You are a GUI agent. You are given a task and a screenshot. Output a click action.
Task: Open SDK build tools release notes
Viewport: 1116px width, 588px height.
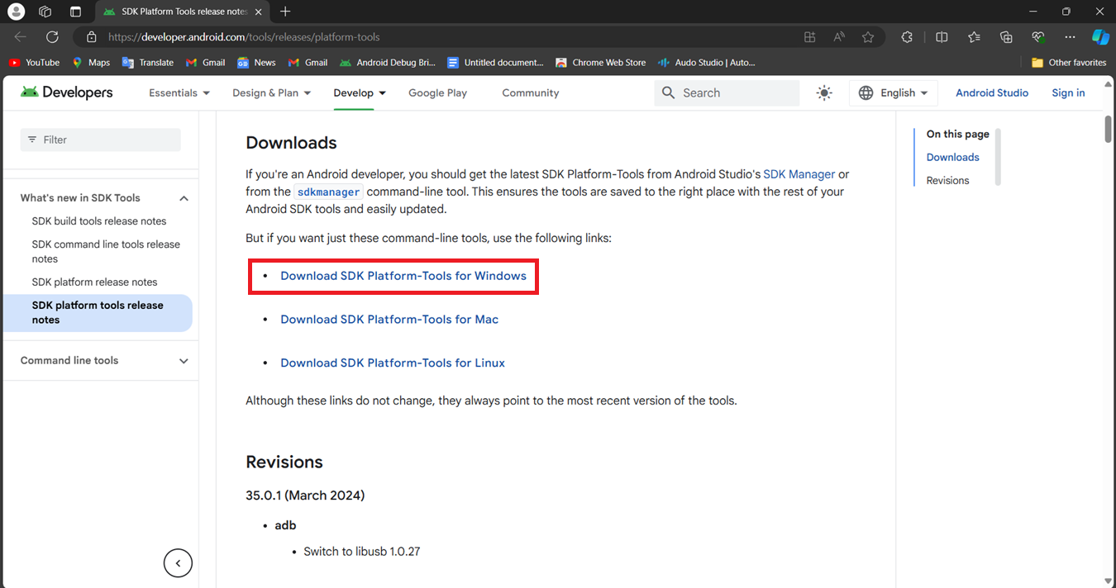click(x=99, y=221)
